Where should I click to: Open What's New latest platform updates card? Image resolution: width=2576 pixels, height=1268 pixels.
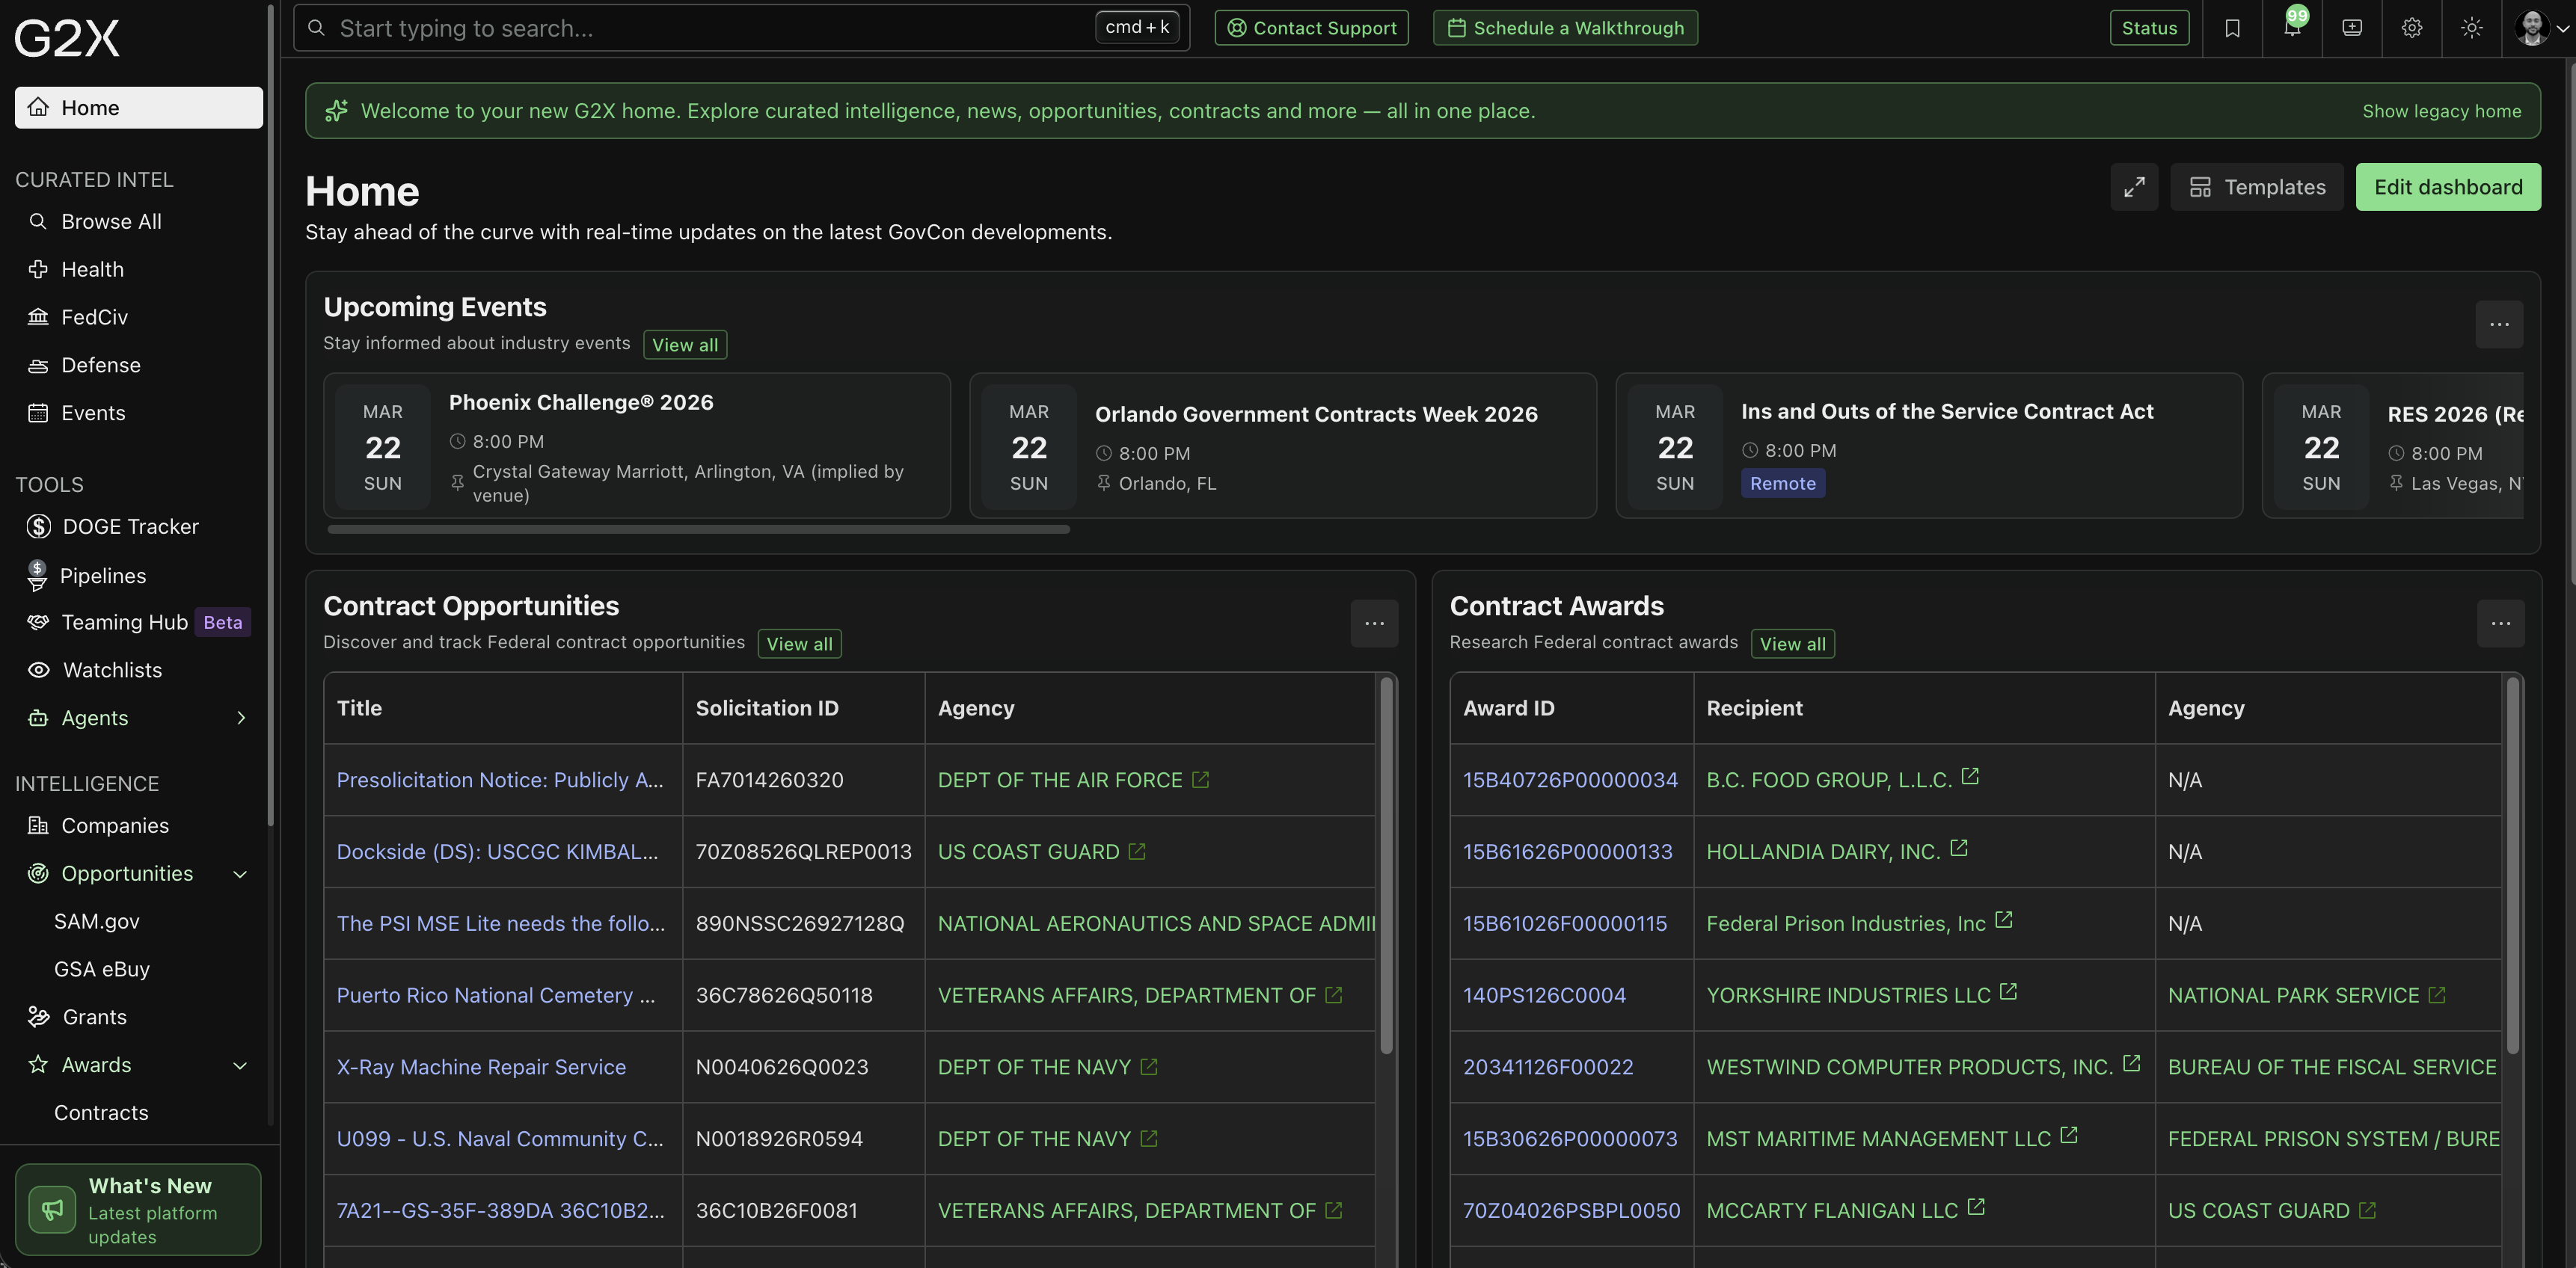pyautogui.click(x=138, y=1209)
